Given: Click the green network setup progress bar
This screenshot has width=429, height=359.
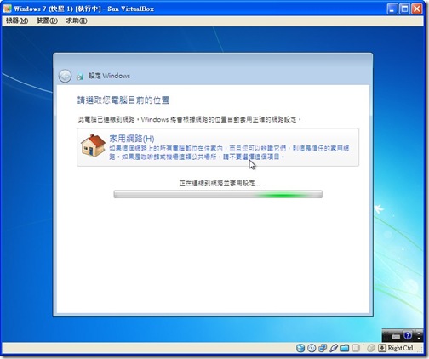Looking at the screenshot, I should tap(218, 194).
